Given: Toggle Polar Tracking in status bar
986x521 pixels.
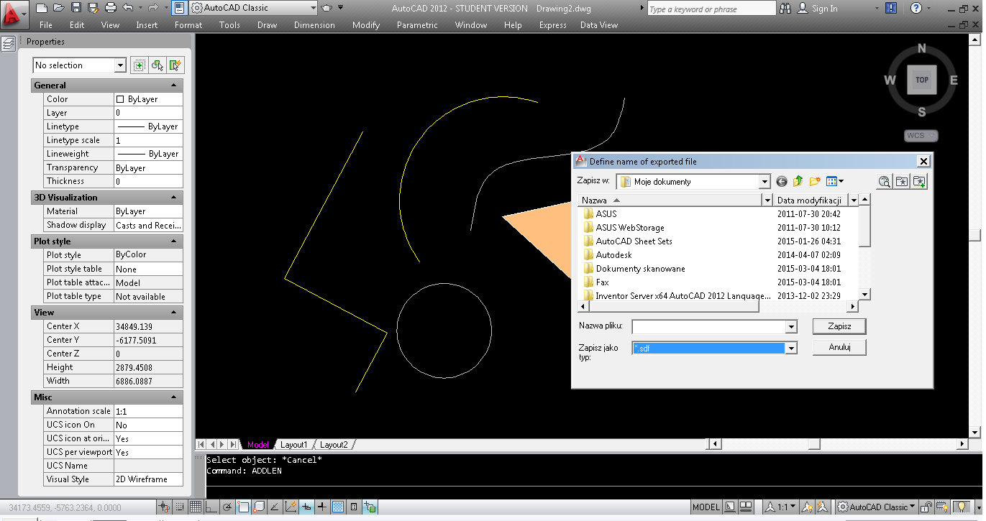Looking at the screenshot, I should pyautogui.click(x=227, y=507).
